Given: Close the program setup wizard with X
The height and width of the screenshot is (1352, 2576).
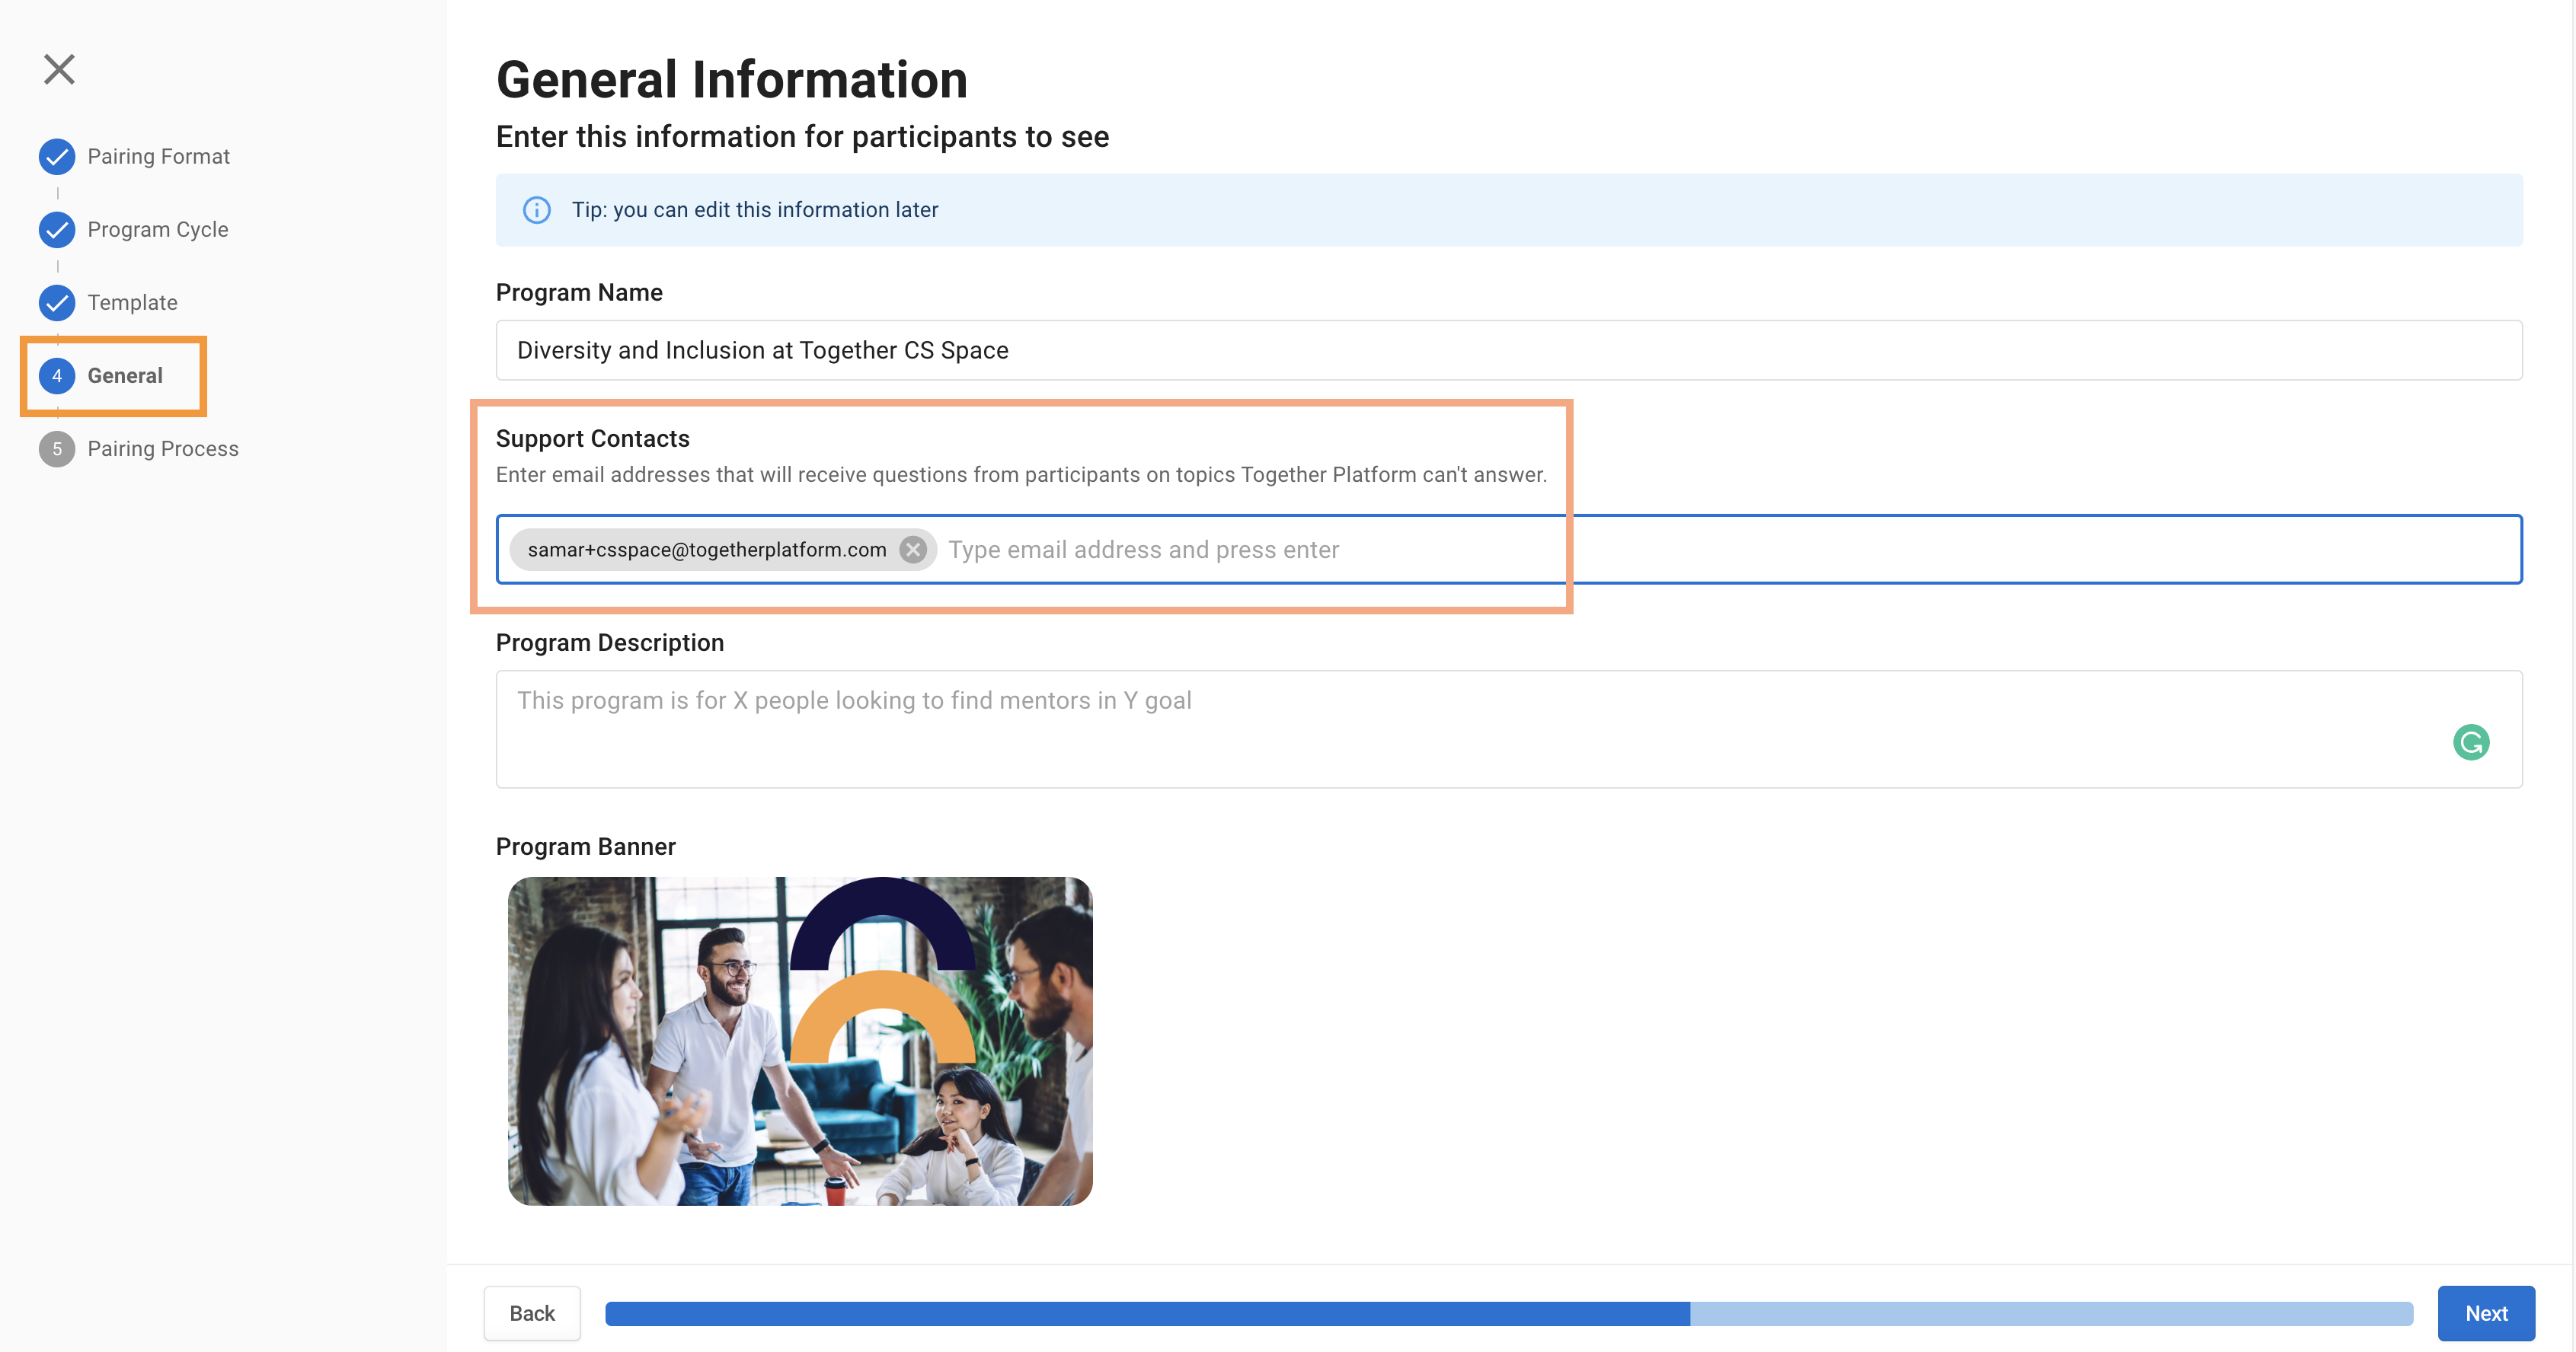Looking at the screenshot, I should pos(59,69).
